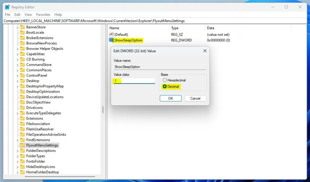Select the BrokerExtensions folder icon
The height and width of the screenshot is (182, 310).
[x=22, y=38]
